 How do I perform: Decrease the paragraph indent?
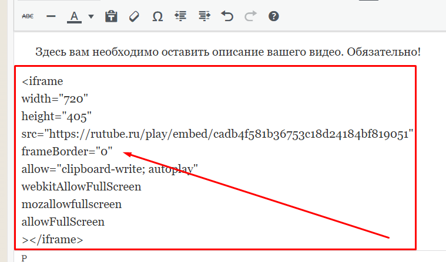coord(180,16)
